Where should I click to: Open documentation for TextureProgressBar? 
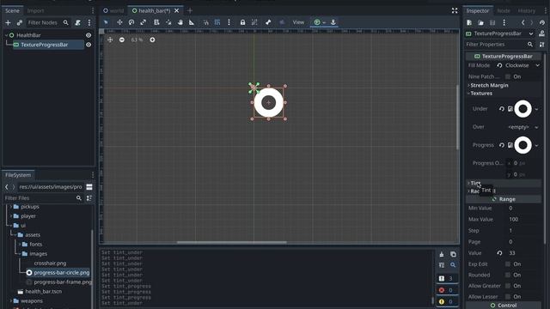542,33
